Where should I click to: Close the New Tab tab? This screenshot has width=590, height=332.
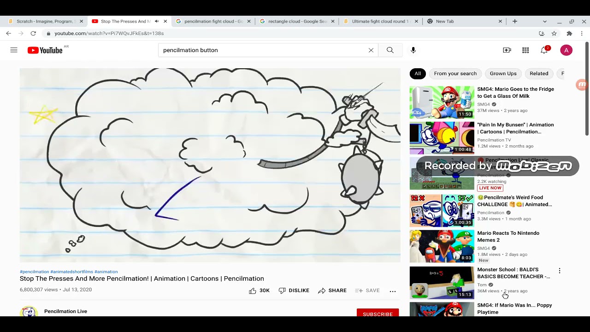coord(500,21)
